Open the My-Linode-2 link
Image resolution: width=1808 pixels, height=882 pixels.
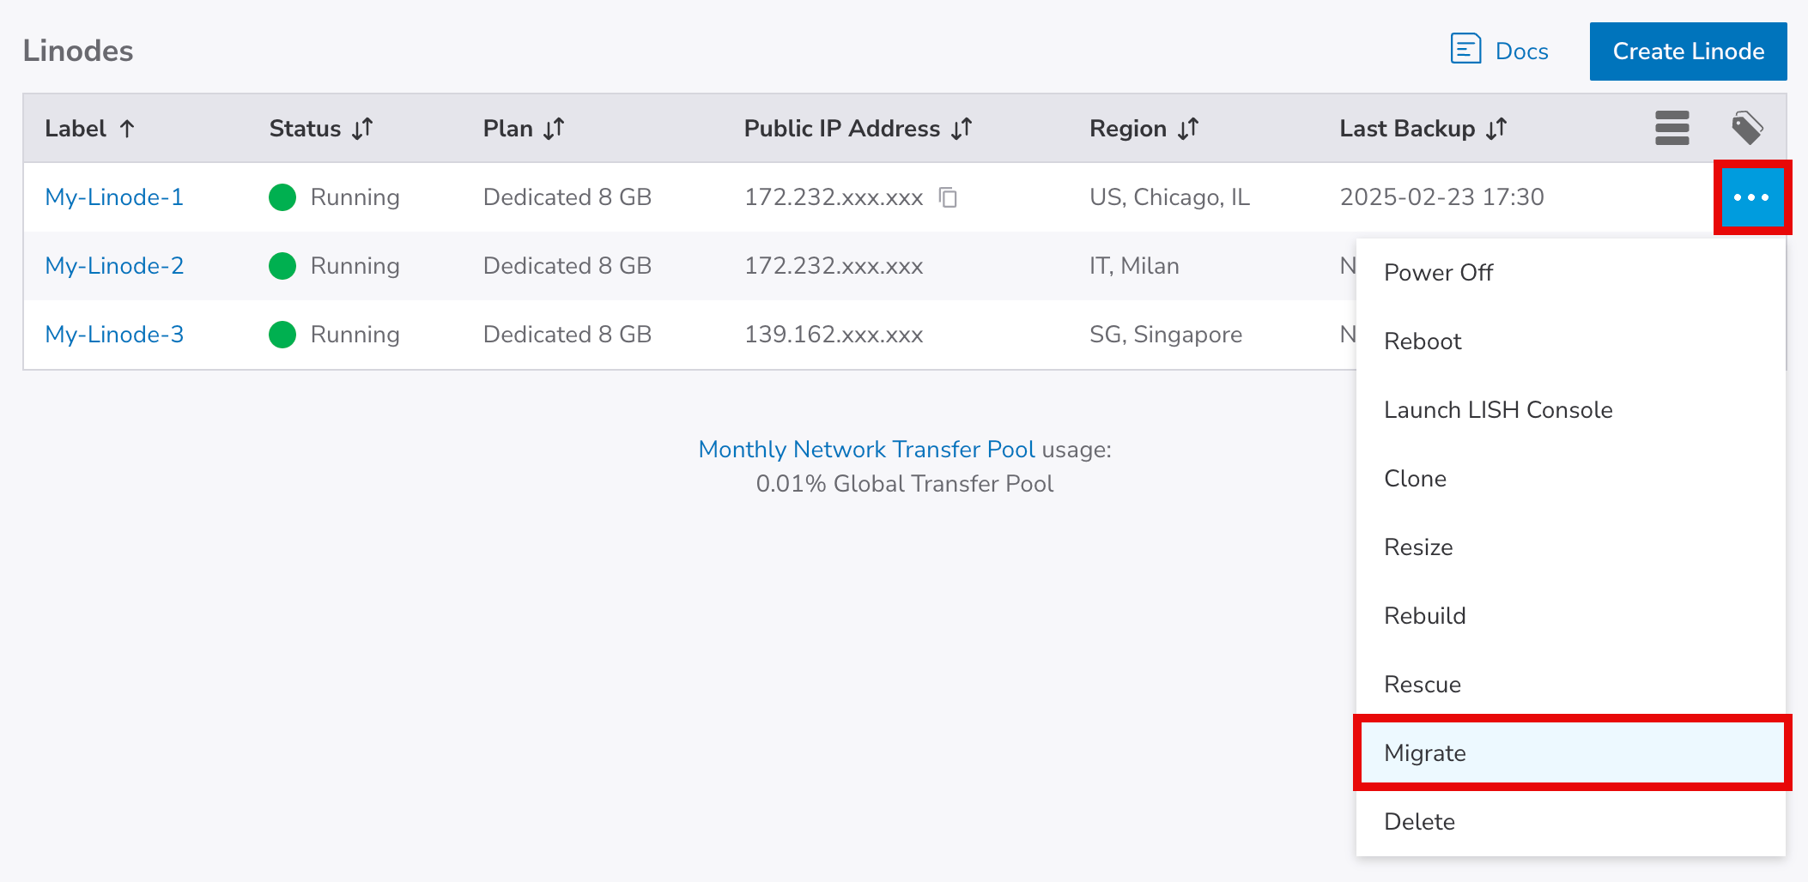(114, 266)
